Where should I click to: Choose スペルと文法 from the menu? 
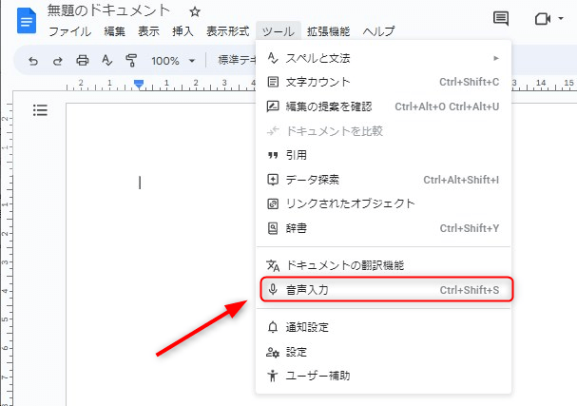pyautogui.click(x=383, y=58)
